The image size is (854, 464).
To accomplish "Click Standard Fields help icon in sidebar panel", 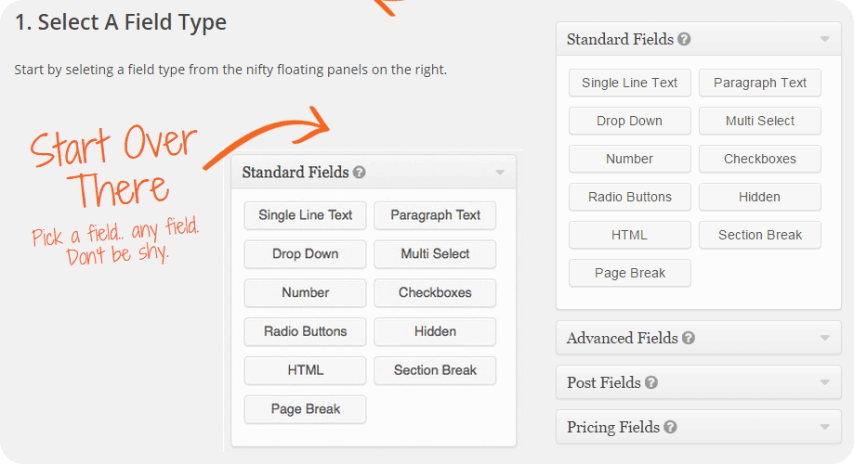I will click(684, 40).
